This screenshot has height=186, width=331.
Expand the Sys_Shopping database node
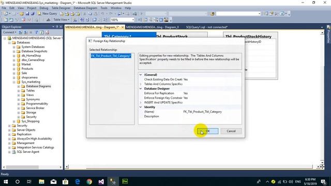tap(14, 121)
